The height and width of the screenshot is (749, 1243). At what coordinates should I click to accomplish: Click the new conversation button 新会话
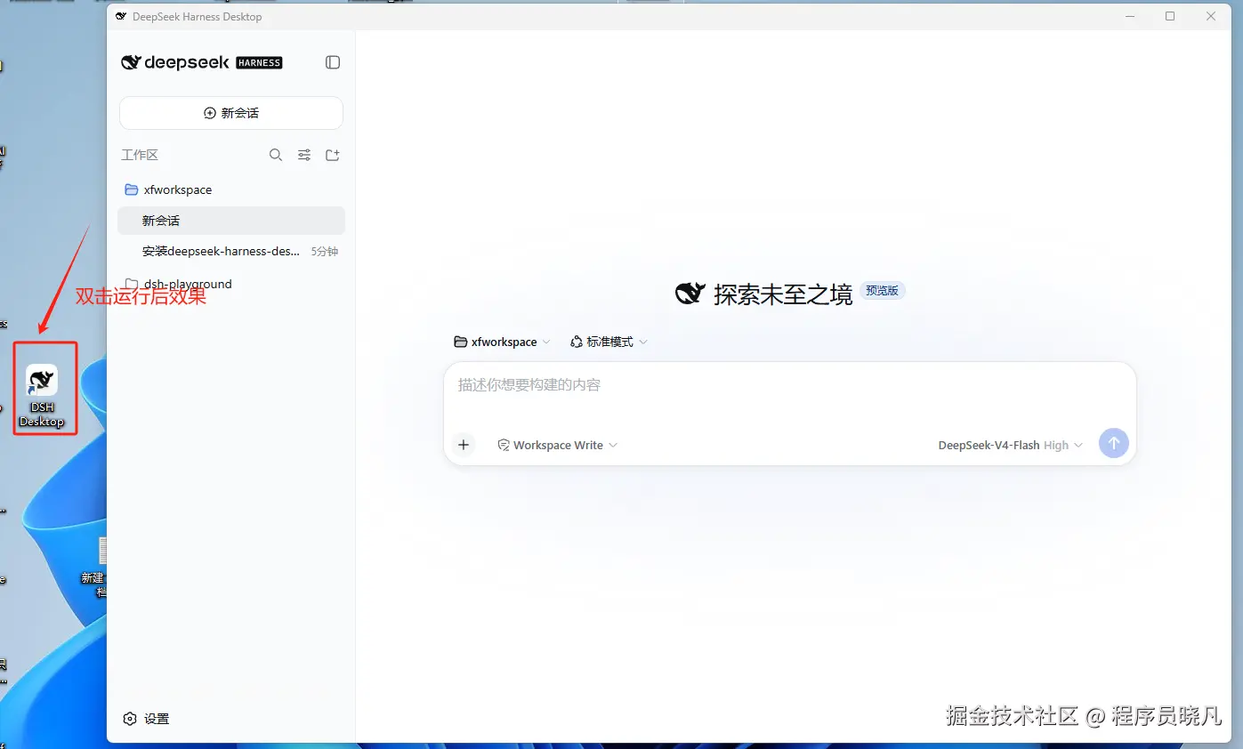pos(231,113)
